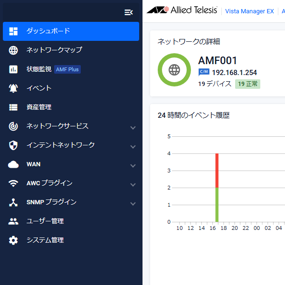Click the Network Services radar icon
The image size is (285, 285).
coord(13,126)
